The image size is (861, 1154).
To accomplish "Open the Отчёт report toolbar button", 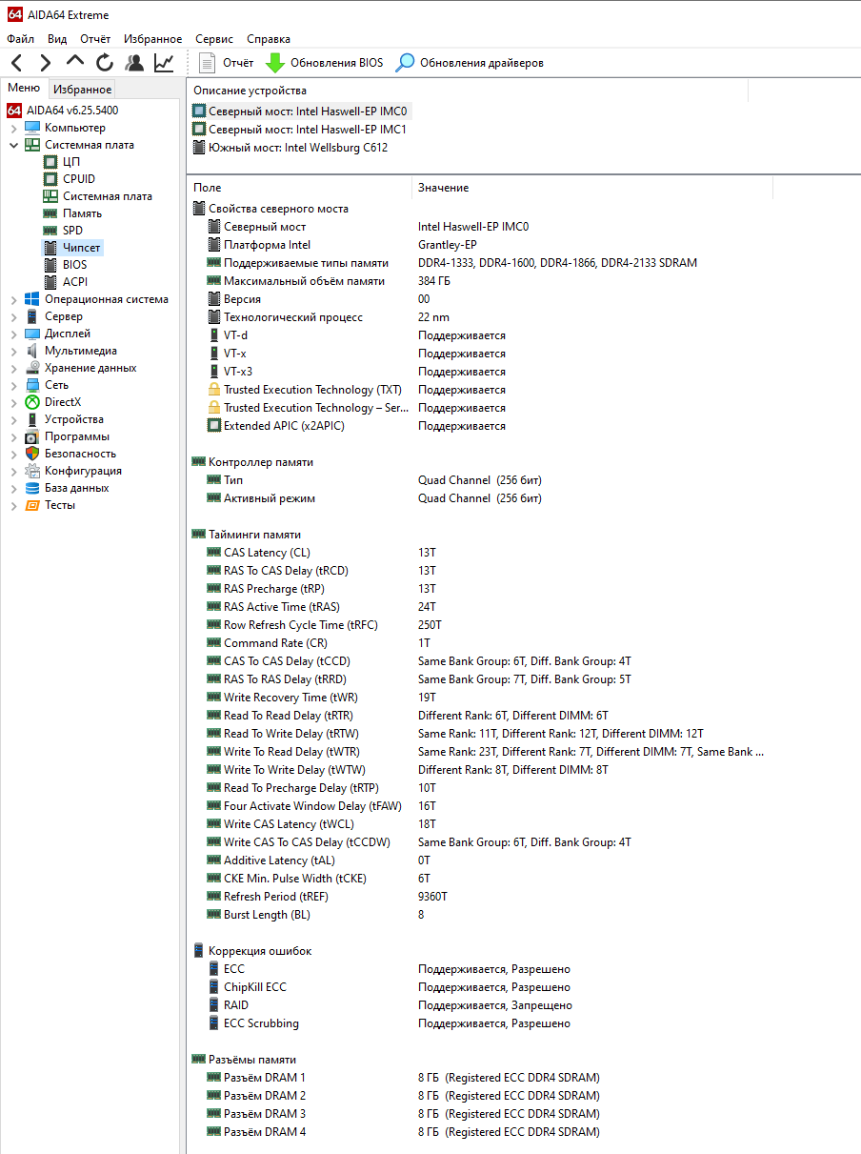I will 226,63.
